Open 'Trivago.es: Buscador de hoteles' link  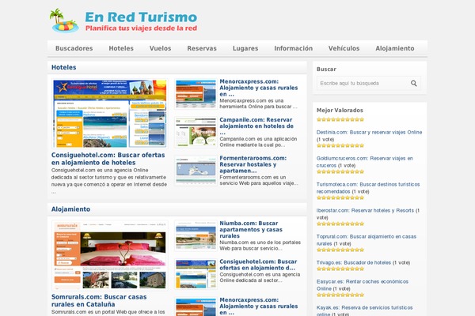354,262
